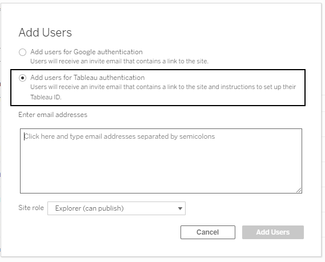Viewport: 325px width, 262px height.
Task: Click the 'Add Users' dialog heading
Action: pyautogui.click(x=45, y=33)
